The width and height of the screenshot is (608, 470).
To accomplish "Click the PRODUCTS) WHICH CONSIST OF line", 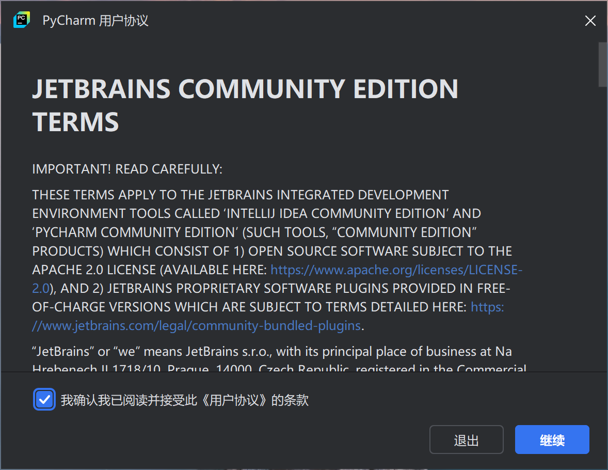I will (x=271, y=251).
